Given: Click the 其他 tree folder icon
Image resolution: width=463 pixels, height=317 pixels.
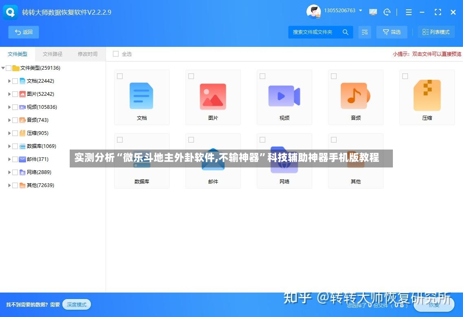Looking at the screenshot, I should (x=22, y=185).
